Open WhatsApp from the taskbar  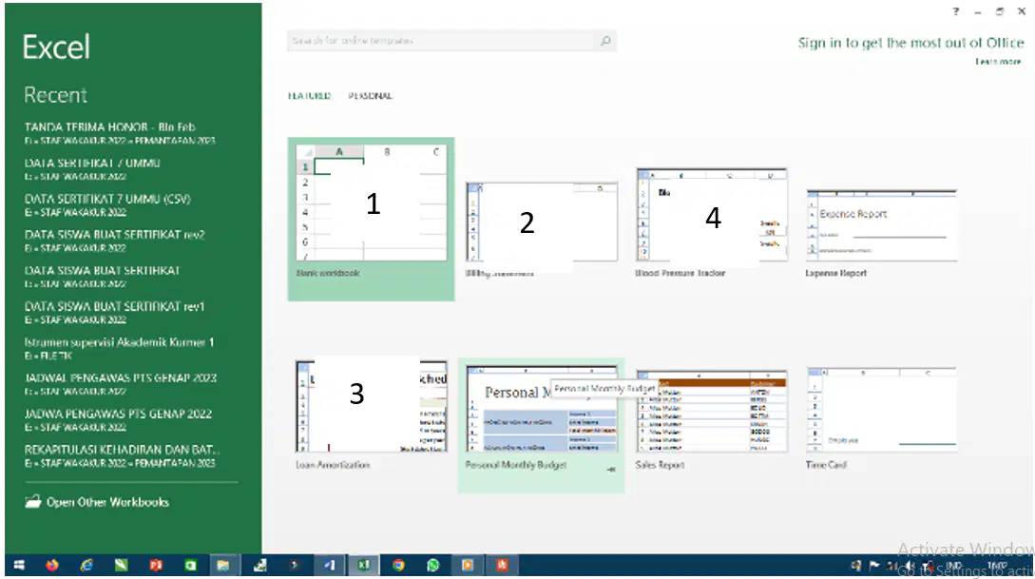[433, 565]
